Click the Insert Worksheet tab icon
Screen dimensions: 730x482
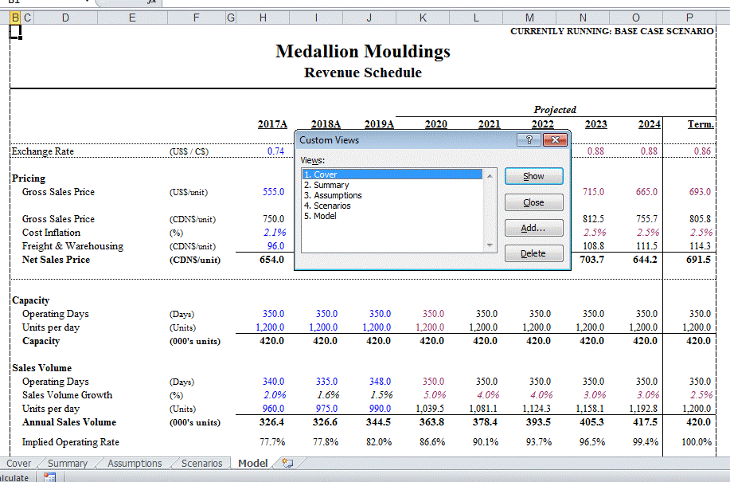click(x=288, y=463)
